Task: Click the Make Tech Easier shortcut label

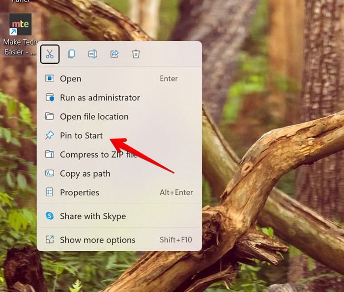Action: (20, 47)
